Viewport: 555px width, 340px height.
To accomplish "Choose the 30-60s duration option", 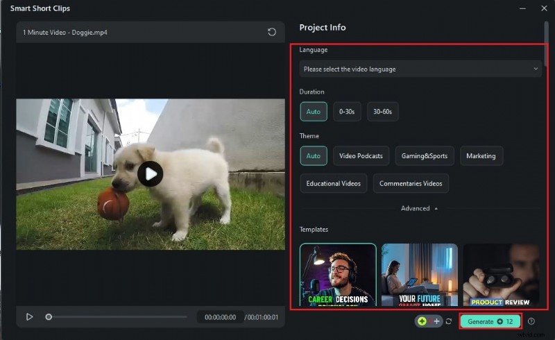I will (x=382, y=112).
